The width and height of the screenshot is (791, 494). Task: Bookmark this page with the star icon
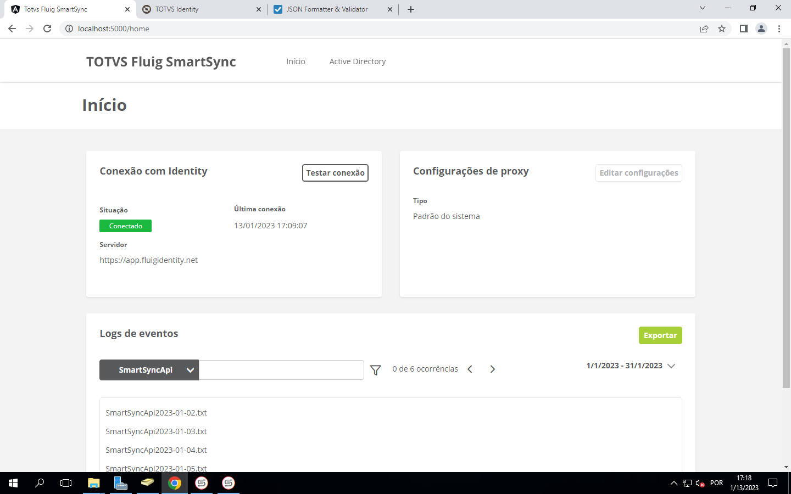click(722, 29)
